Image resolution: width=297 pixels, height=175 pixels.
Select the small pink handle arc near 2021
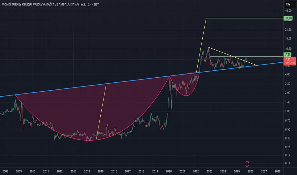pyautogui.click(x=186, y=95)
